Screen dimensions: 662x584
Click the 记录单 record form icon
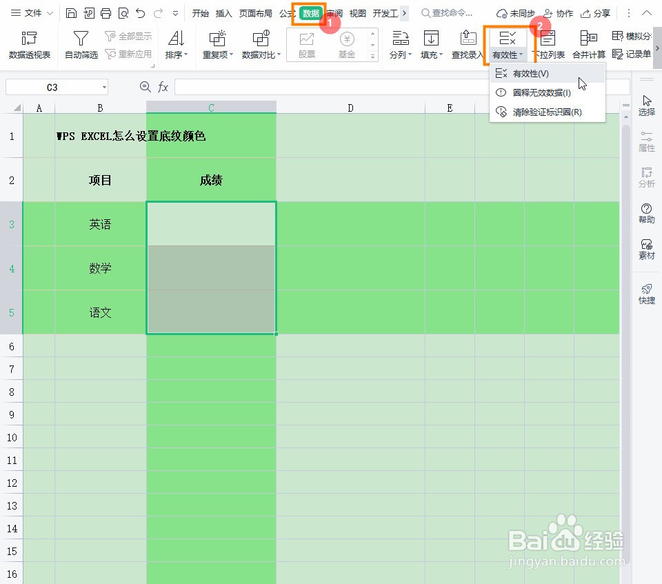pyautogui.click(x=632, y=54)
